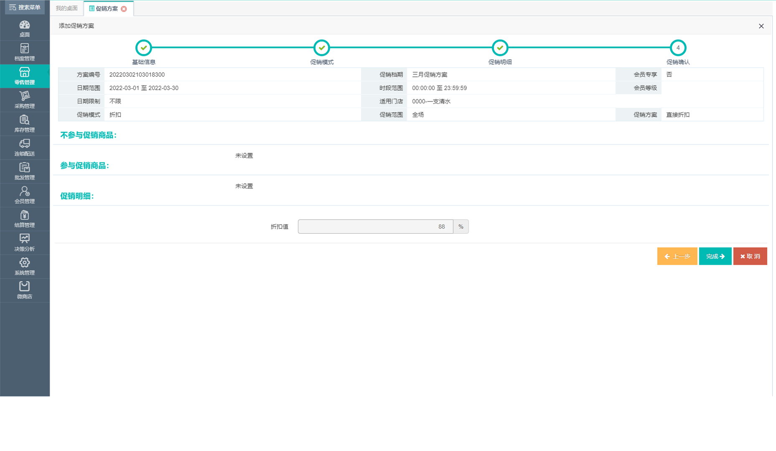Select 零售管理 sidebar item

[25, 76]
